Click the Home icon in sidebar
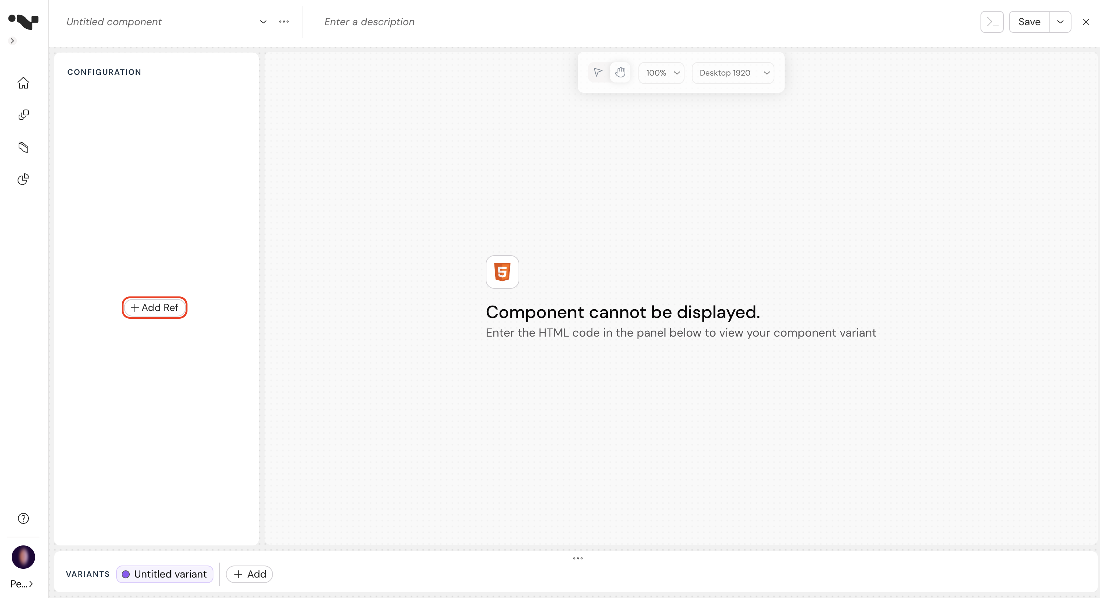Viewport: 1100px width, 598px height. pyautogui.click(x=23, y=83)
